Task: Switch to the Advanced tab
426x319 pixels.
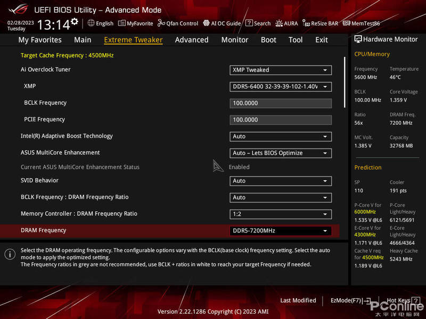Action: [x=191, y=40]
